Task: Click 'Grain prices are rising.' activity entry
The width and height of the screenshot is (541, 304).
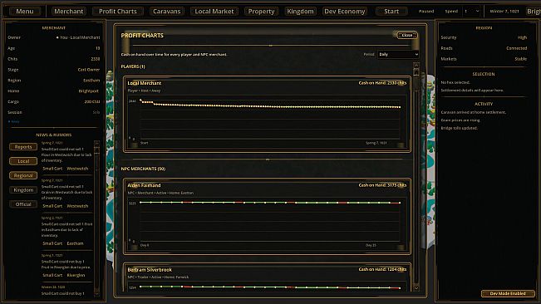Action: 460,120
